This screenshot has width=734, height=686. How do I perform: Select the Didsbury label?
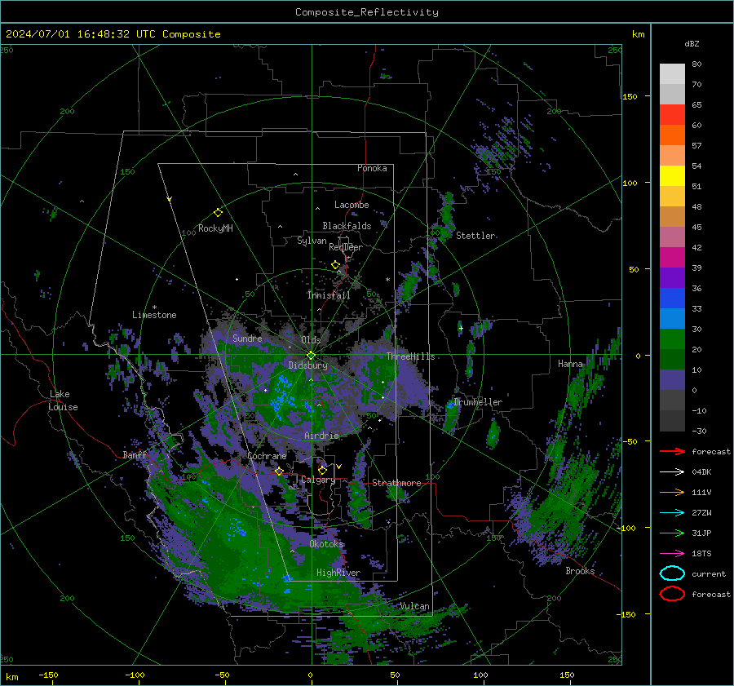coord(307,365)
